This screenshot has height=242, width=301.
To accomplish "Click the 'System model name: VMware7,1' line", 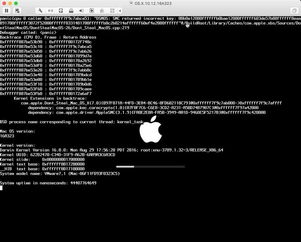I will (x=60, y=174).
